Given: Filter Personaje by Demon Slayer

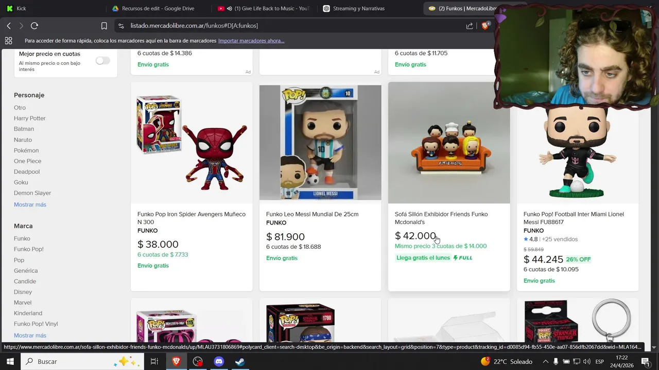Looking at the screenshot, I should point(32,193).
